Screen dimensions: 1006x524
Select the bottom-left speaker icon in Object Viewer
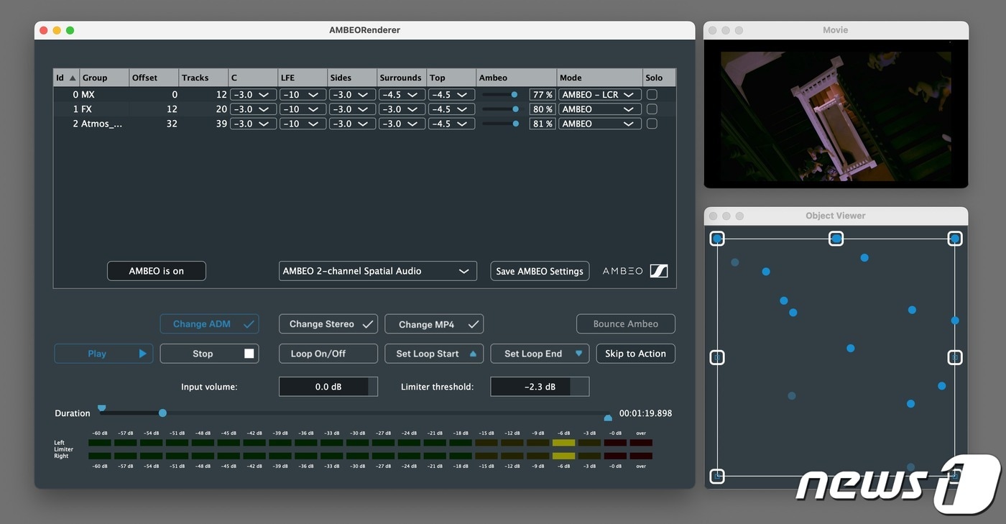click(x=717, y=476)
